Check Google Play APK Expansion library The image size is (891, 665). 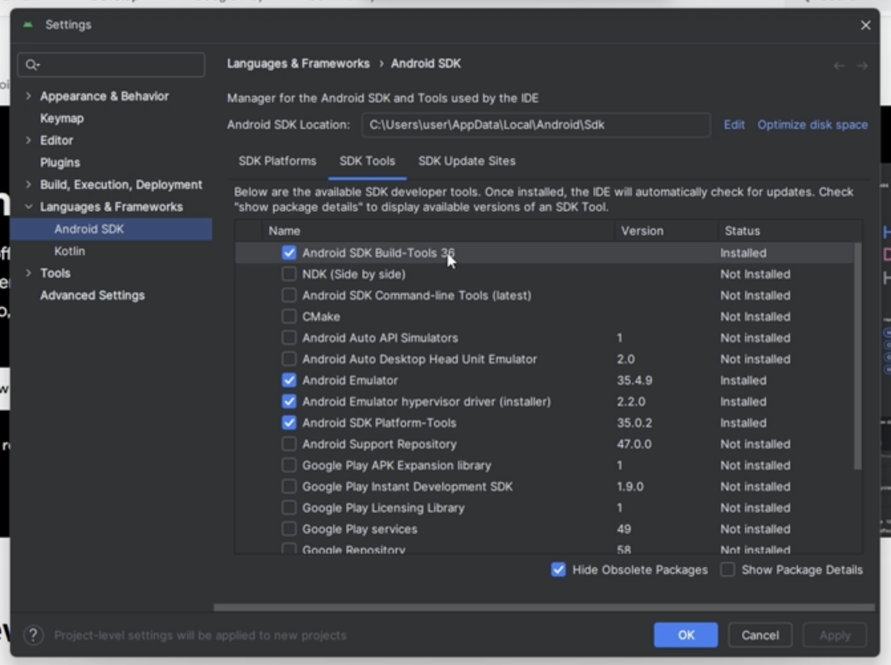(x=289, y=465)
